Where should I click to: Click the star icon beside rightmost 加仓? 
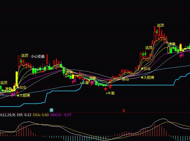click(x=142, y=69)
